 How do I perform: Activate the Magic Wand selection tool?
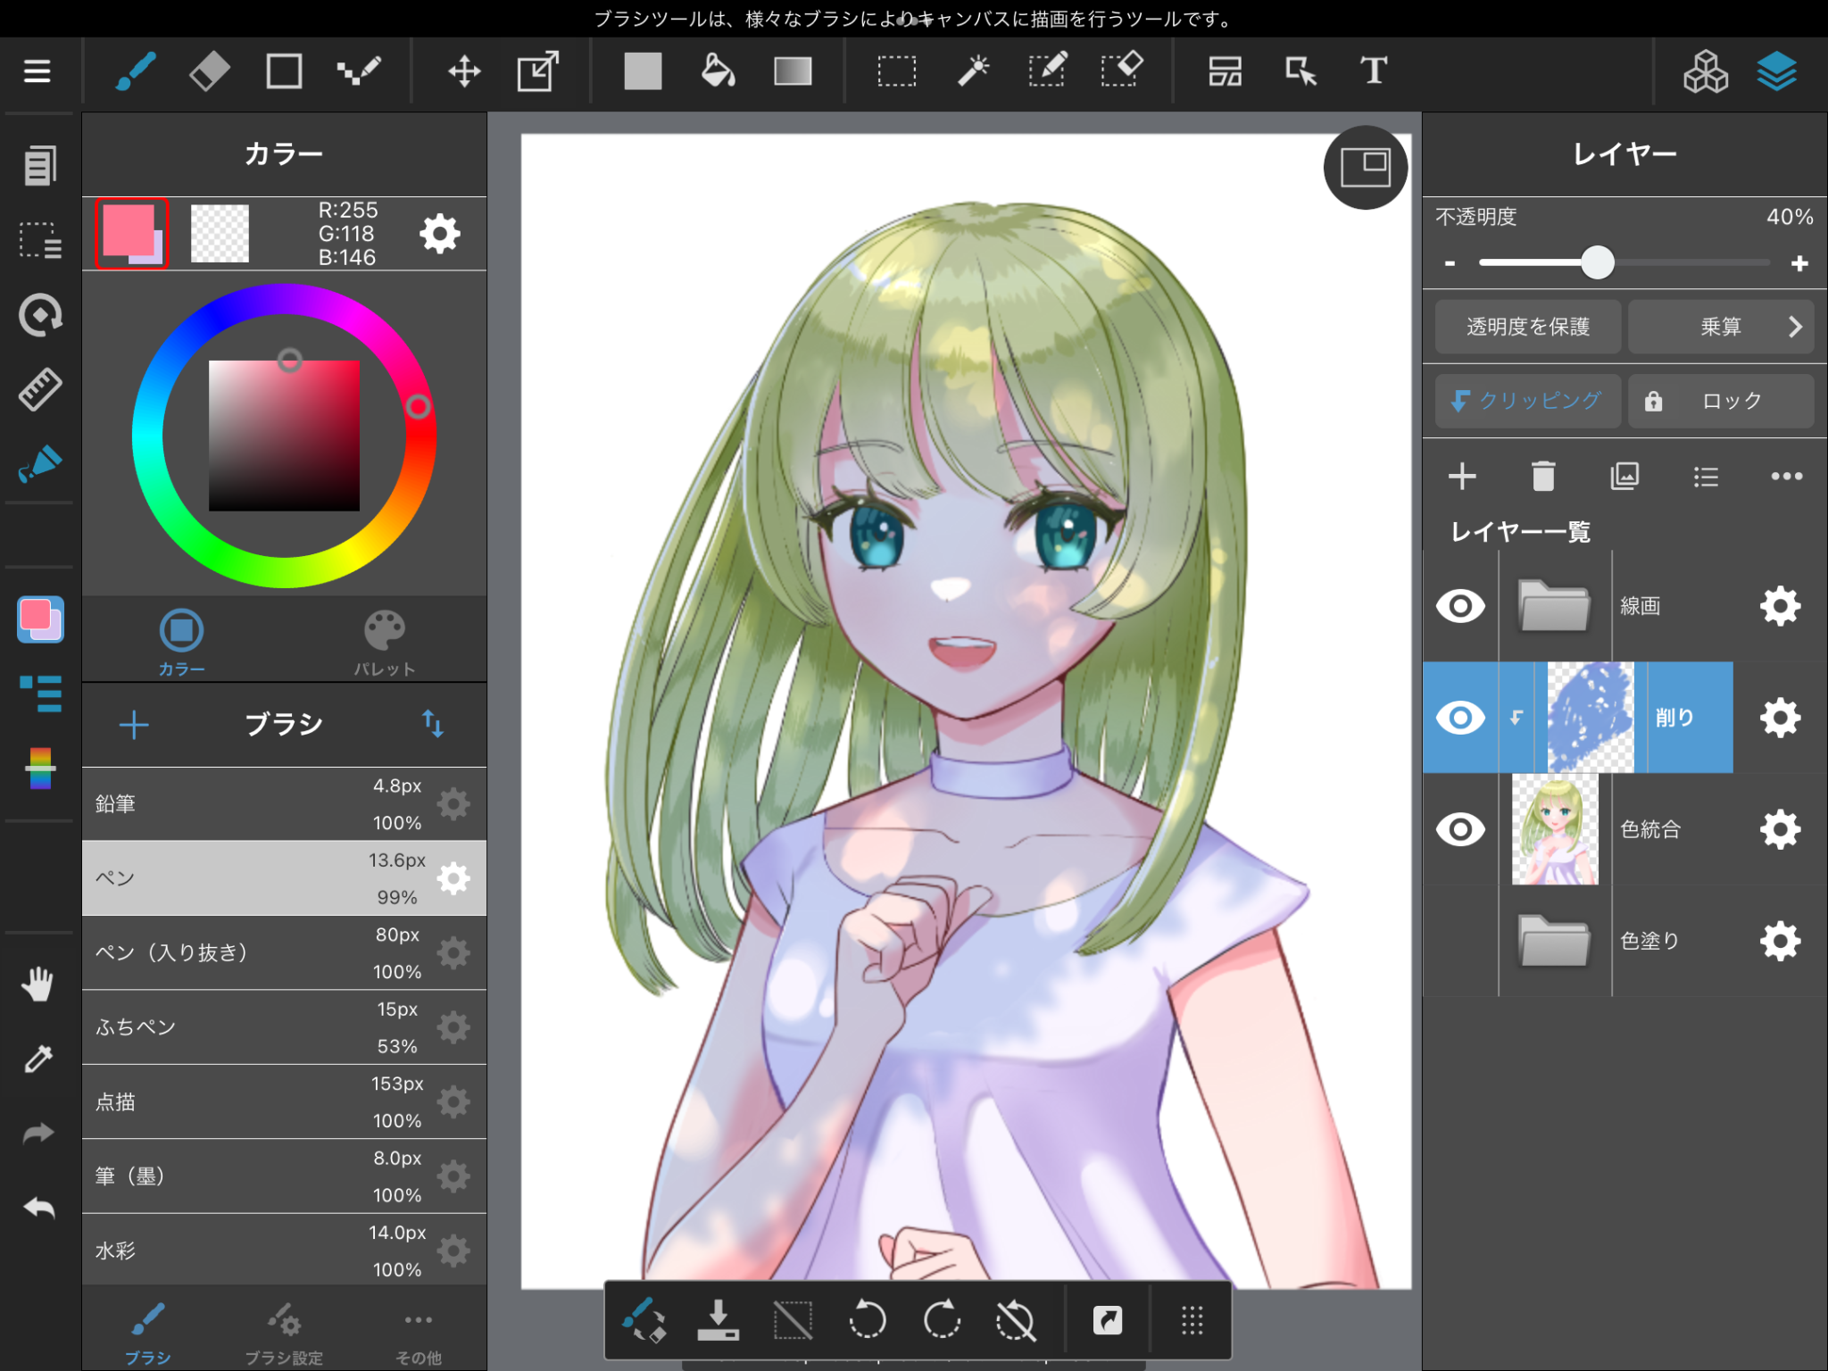(x=972, y=71)
